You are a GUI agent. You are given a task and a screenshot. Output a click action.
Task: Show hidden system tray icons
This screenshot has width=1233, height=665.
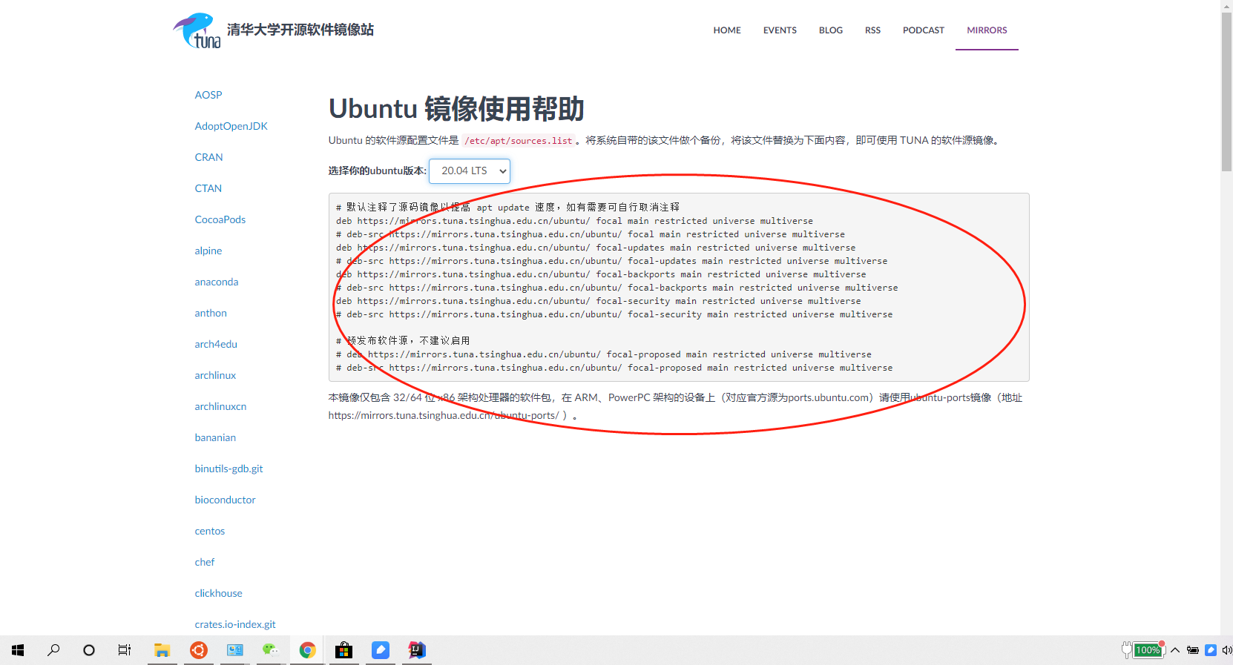(x=1175, y=650)
